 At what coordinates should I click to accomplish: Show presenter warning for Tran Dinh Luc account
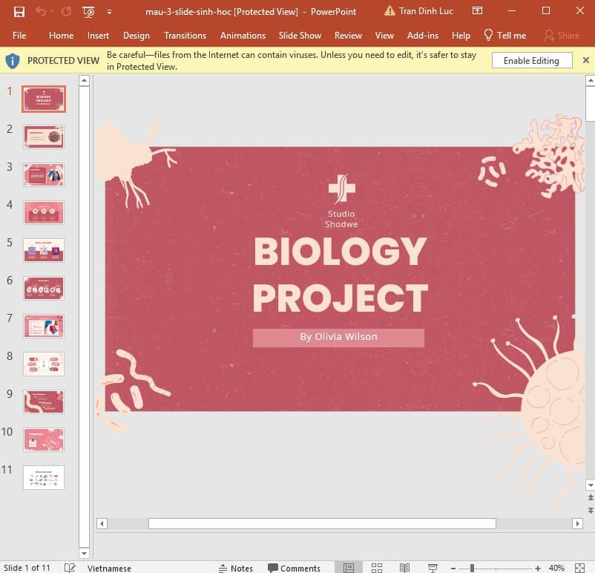coord(390,11)
